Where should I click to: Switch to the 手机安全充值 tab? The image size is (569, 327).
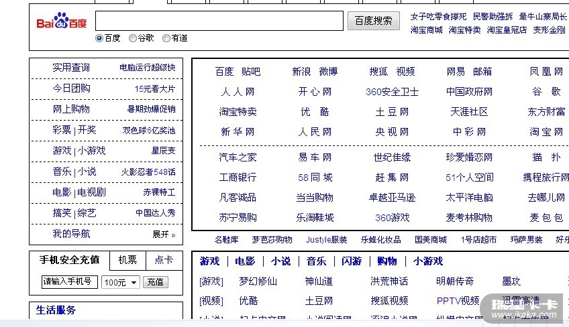pos(69,260)
